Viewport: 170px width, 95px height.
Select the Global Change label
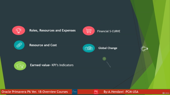tap(108, 48)
